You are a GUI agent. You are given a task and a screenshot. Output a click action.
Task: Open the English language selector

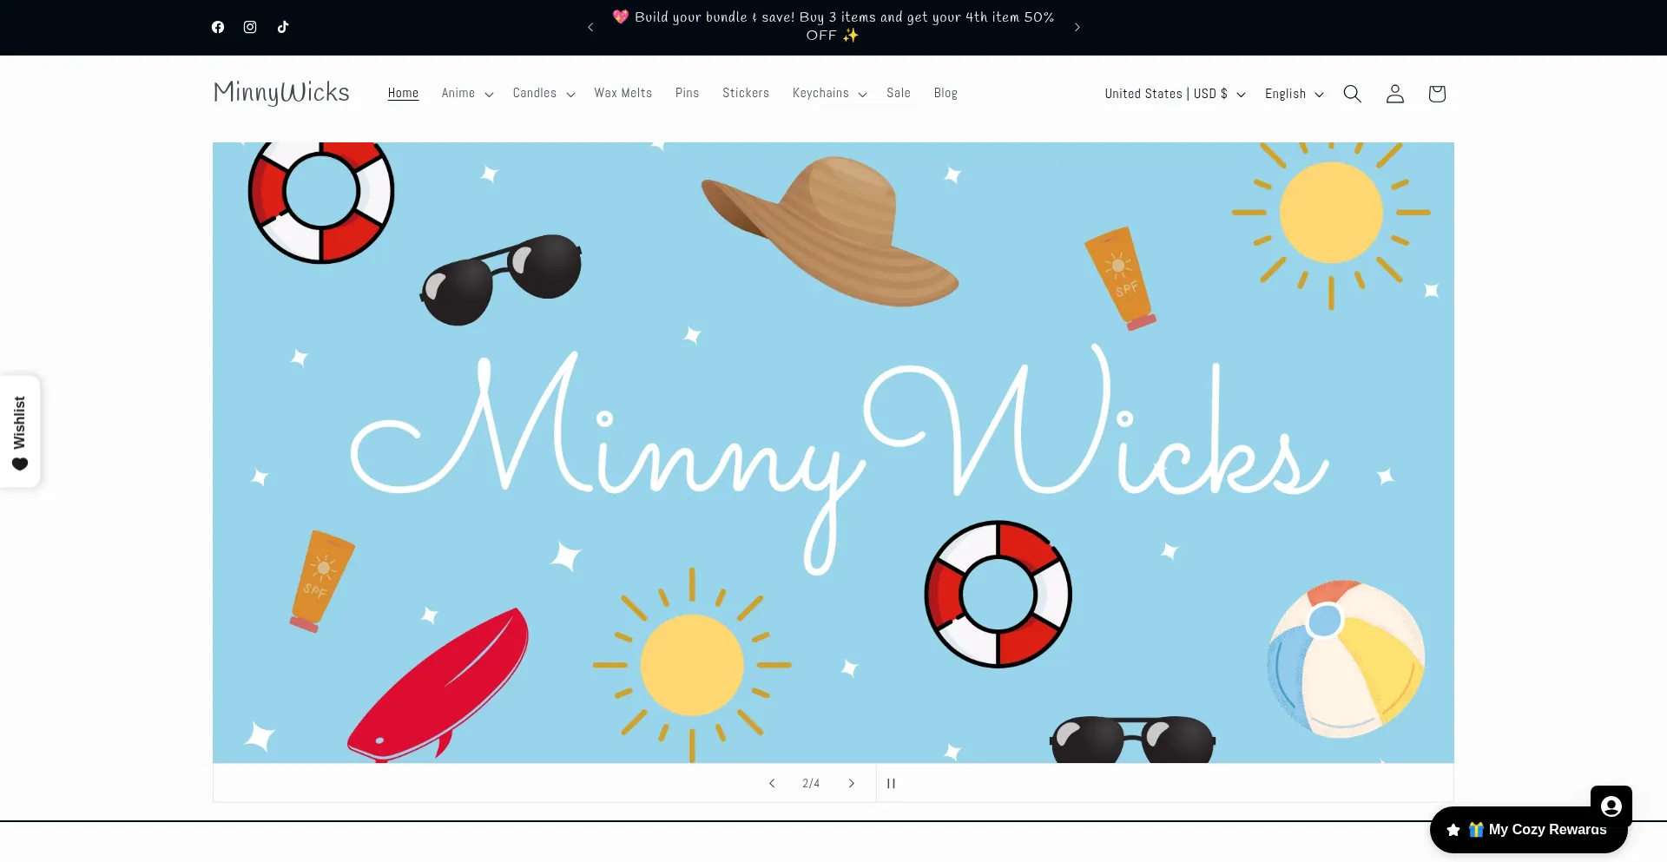tap(1294, 94)
